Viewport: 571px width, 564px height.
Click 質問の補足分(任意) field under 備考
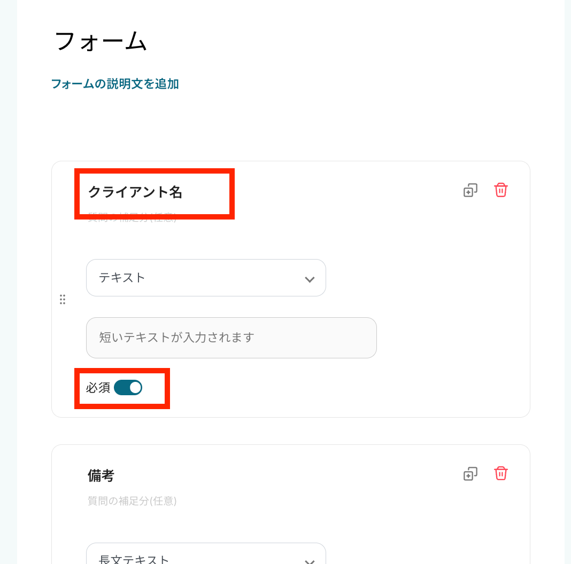point(132,501)
